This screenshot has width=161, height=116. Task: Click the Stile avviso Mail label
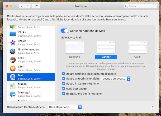point(72,37)
